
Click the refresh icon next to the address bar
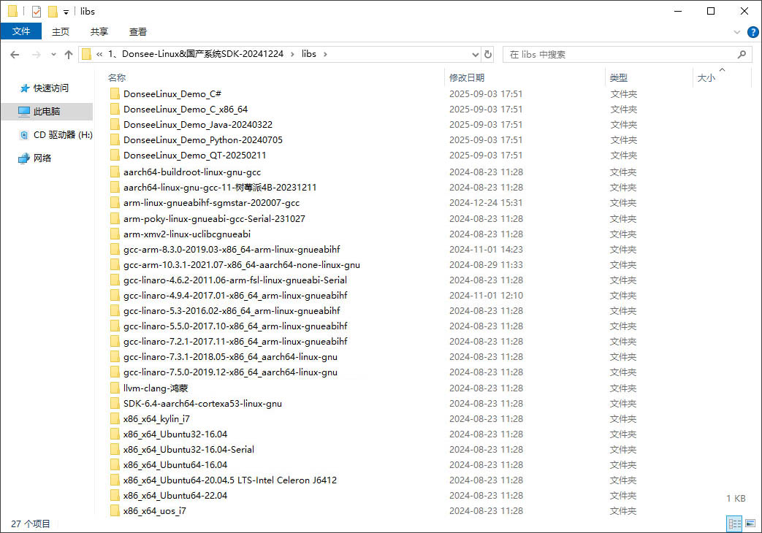coord(488,54)
